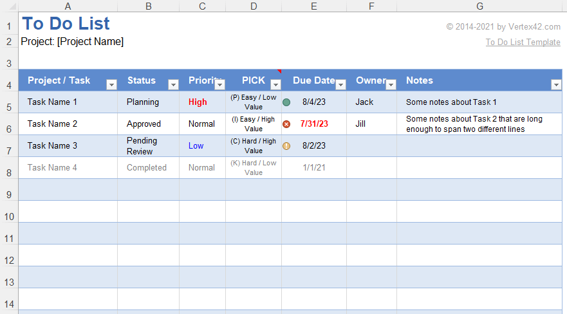Select the Pending Review status cell
This screenshot has height=314, width=567.
coord(148,145)
